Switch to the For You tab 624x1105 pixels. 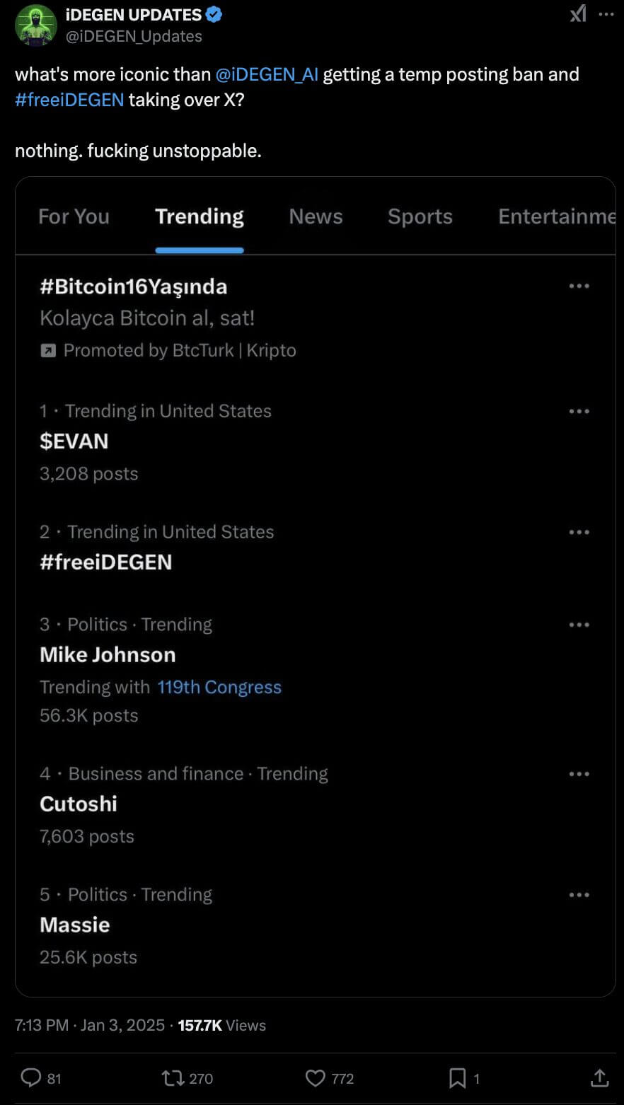tap(74, 216)
